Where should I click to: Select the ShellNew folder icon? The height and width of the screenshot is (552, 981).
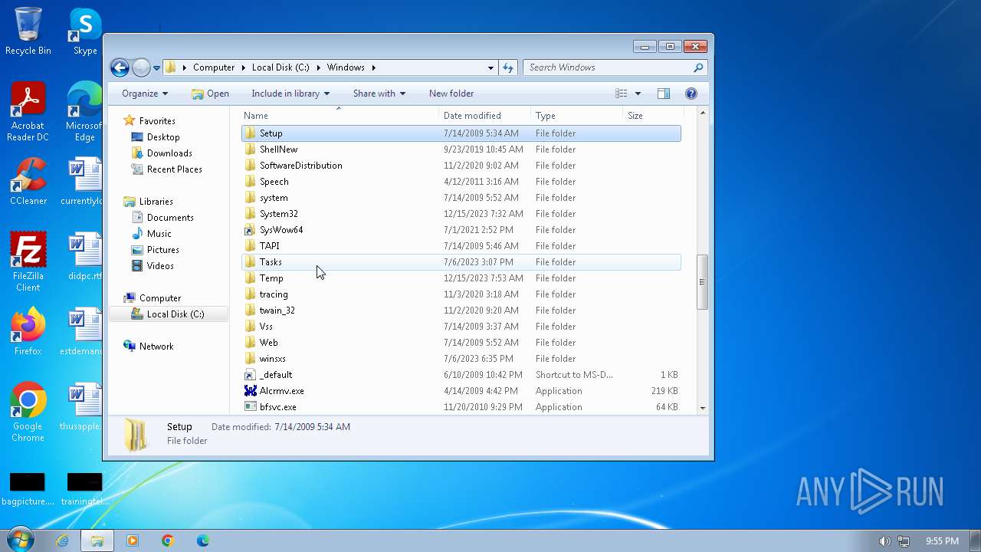[x=250, y=149]
